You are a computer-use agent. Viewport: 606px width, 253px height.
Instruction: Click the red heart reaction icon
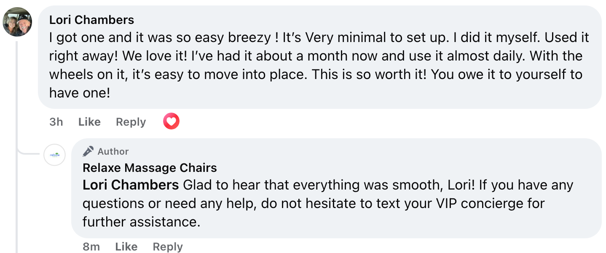tap(171, 122)
